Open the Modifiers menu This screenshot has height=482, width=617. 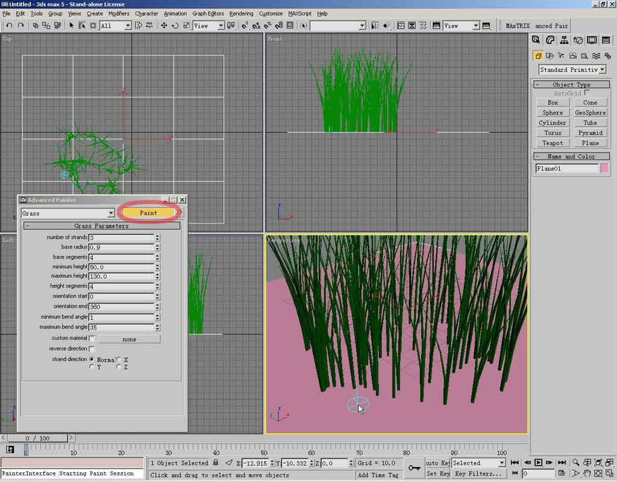119,13
